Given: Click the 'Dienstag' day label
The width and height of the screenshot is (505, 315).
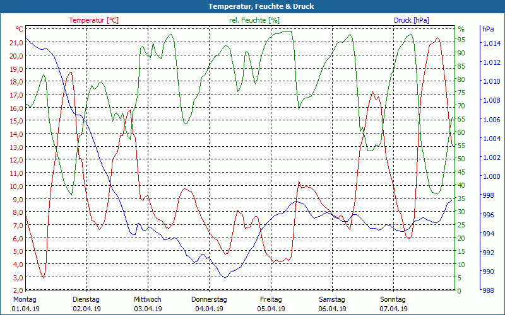Looking at the screenshot, I should pyautogui.click(x=86, y=299).
